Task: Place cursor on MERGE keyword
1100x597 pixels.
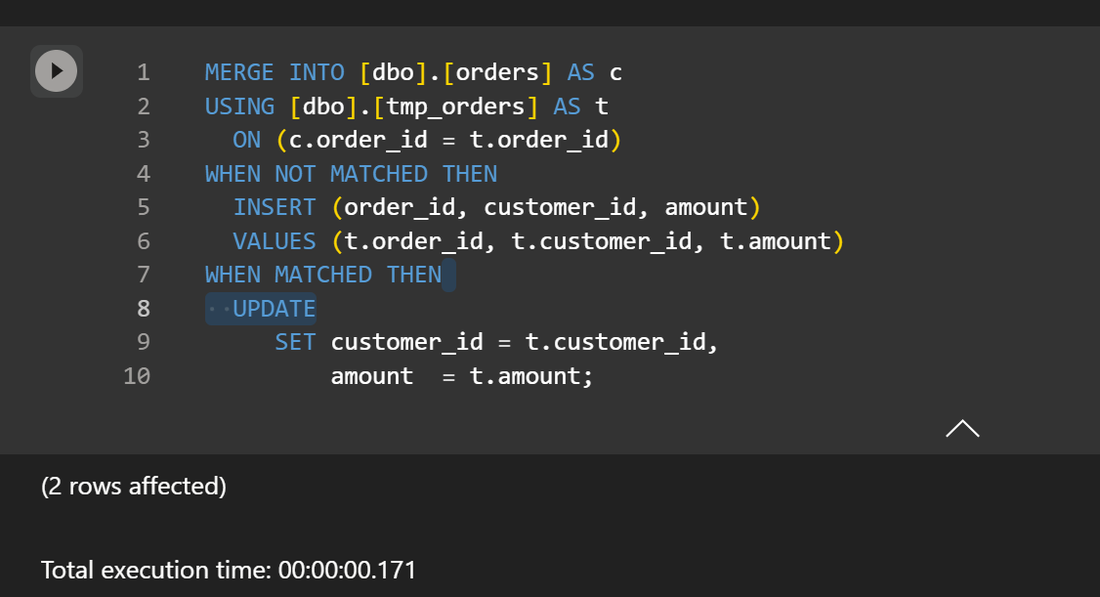Action: 239,72
